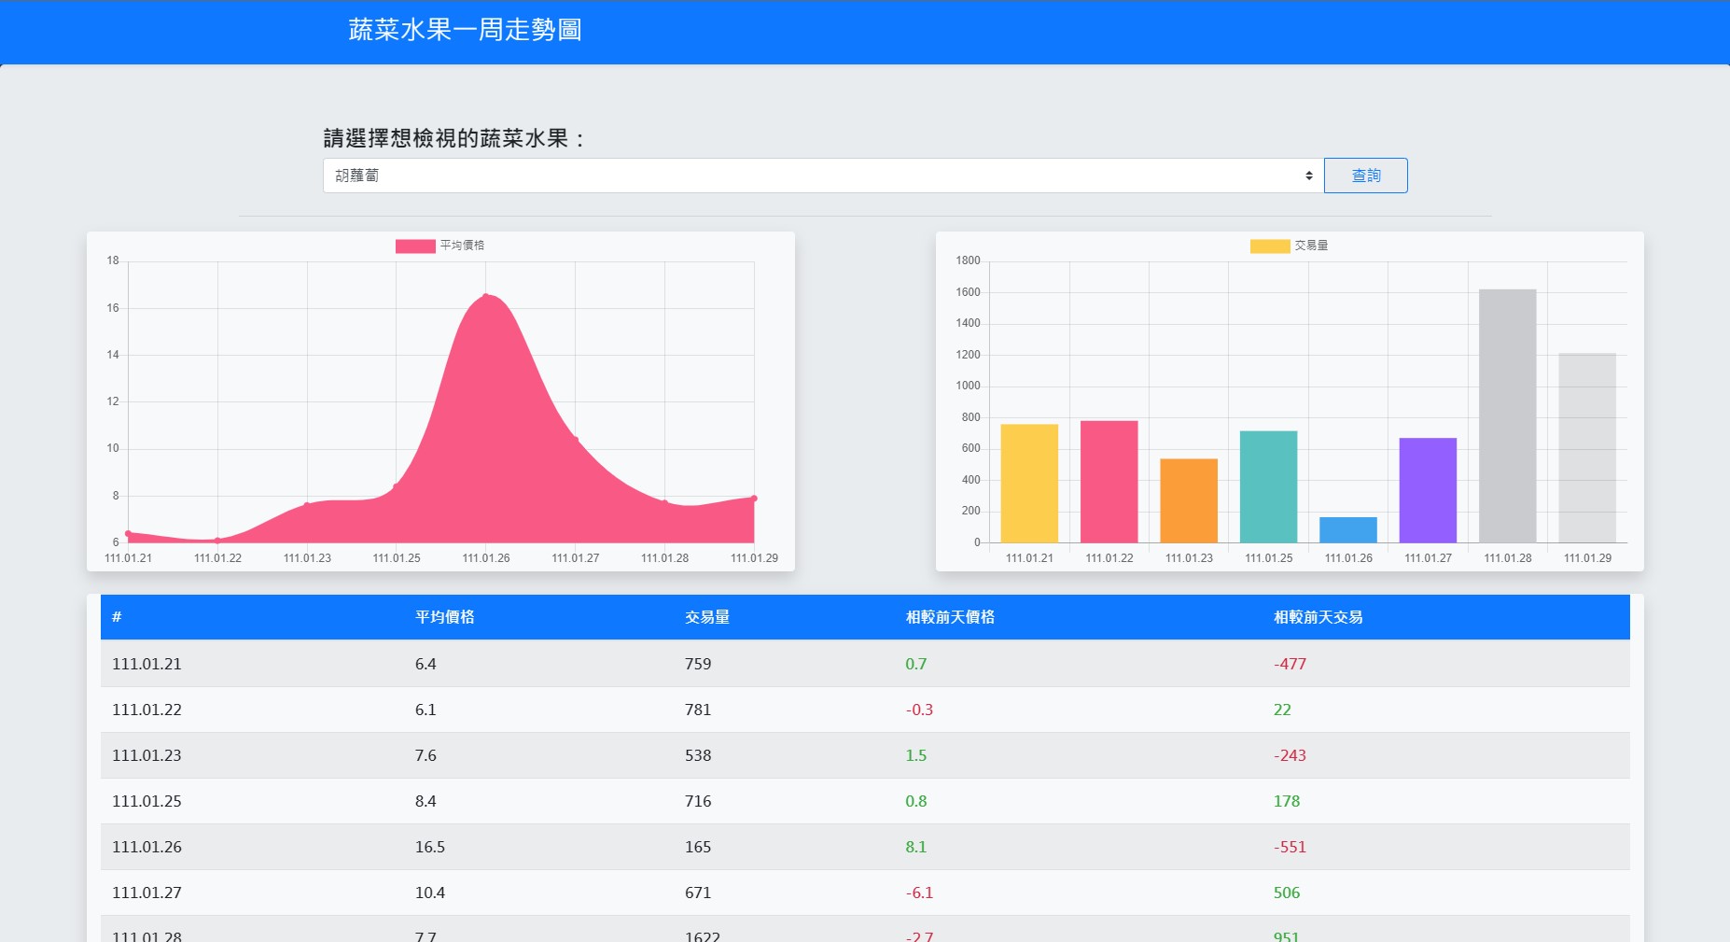Toggle the 交易量 legend swatch
Viewport: 1730px width, 942px height.
click(x=1270, y=246)
